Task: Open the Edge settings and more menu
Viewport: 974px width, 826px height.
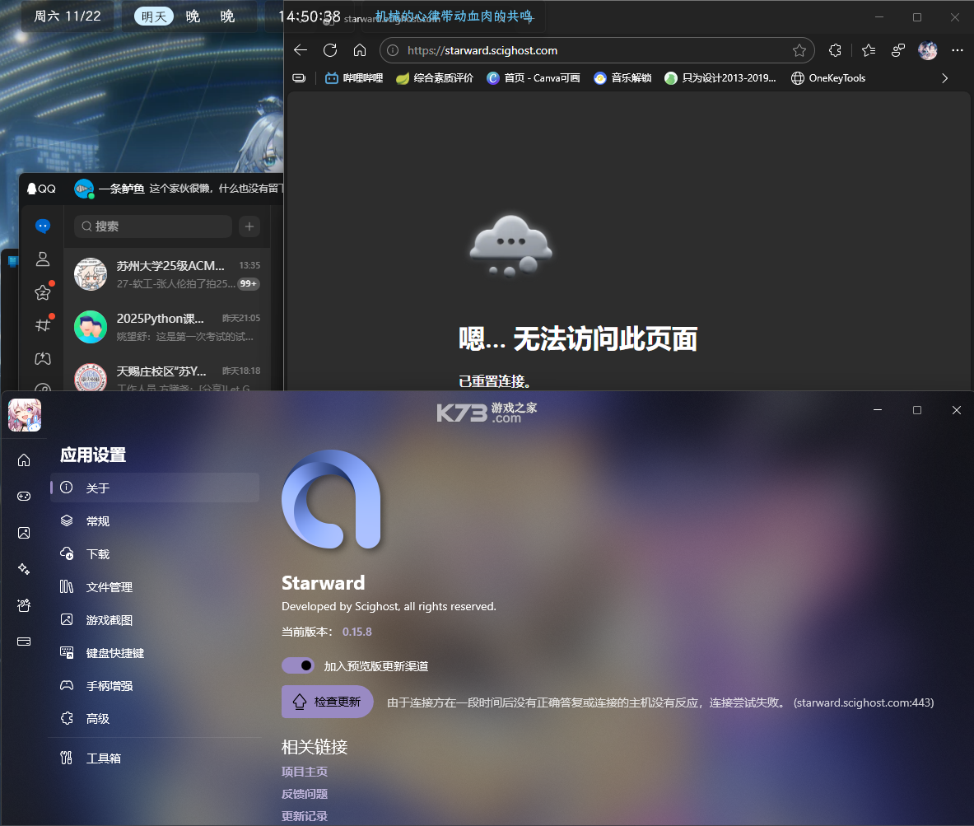Action: point(958,50)
